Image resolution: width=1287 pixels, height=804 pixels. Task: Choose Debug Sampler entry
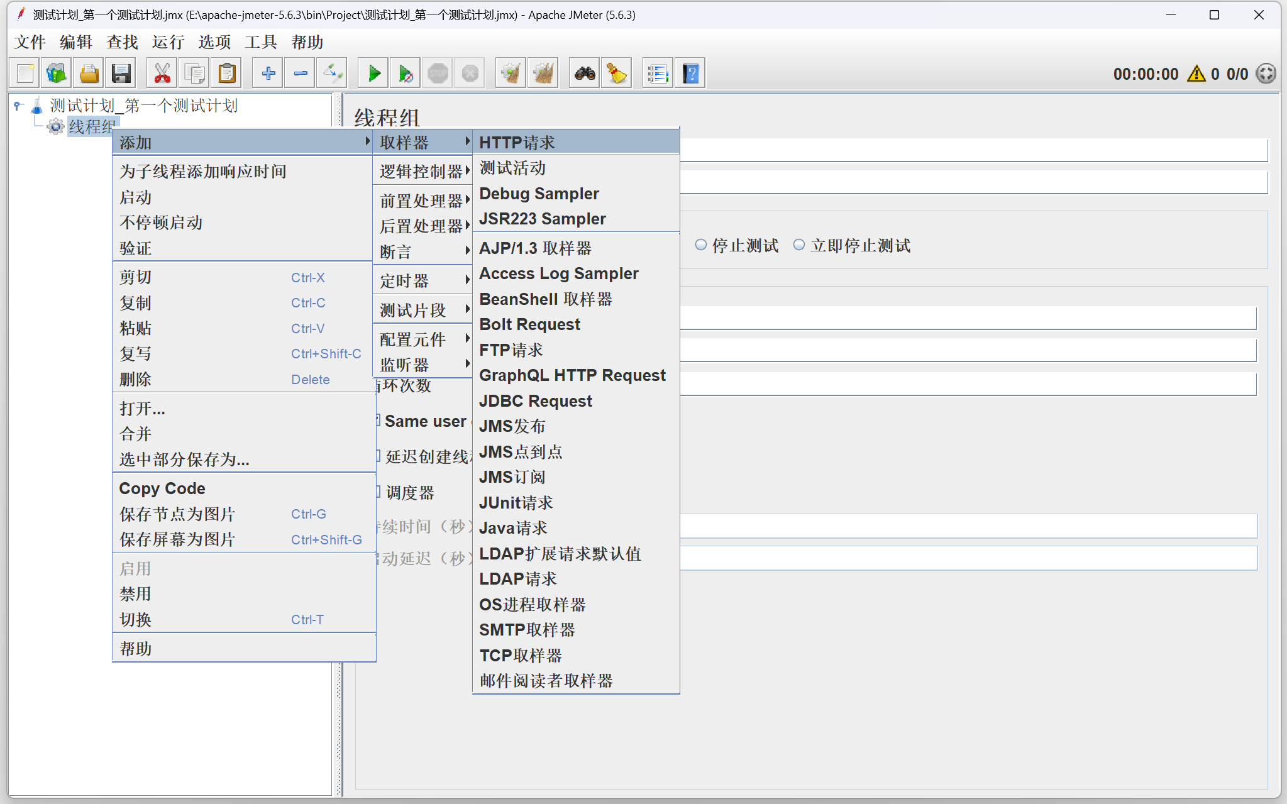click(x=576, y=193)
